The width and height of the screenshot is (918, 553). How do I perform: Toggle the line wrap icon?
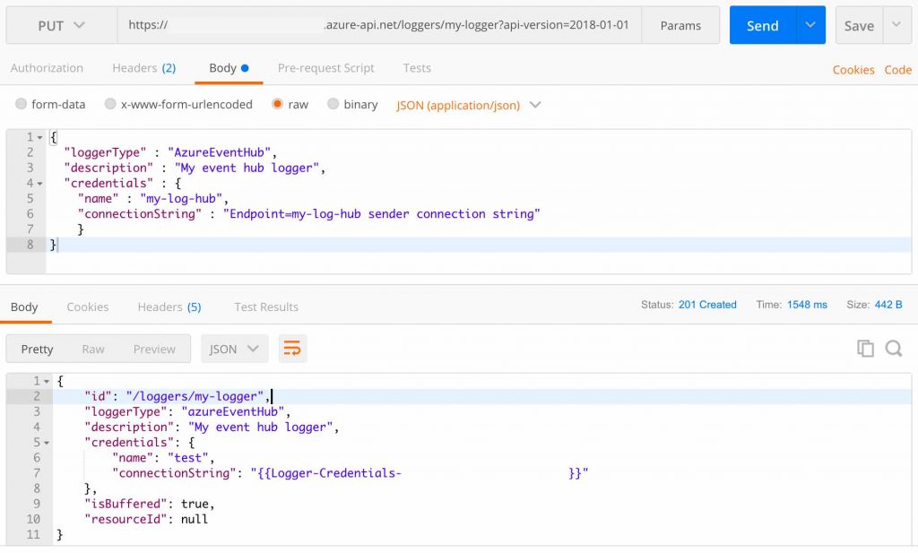click(x=292, y=349)
